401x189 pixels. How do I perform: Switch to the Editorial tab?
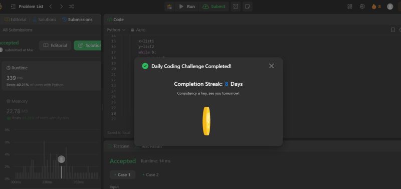(x=16, y=20)
